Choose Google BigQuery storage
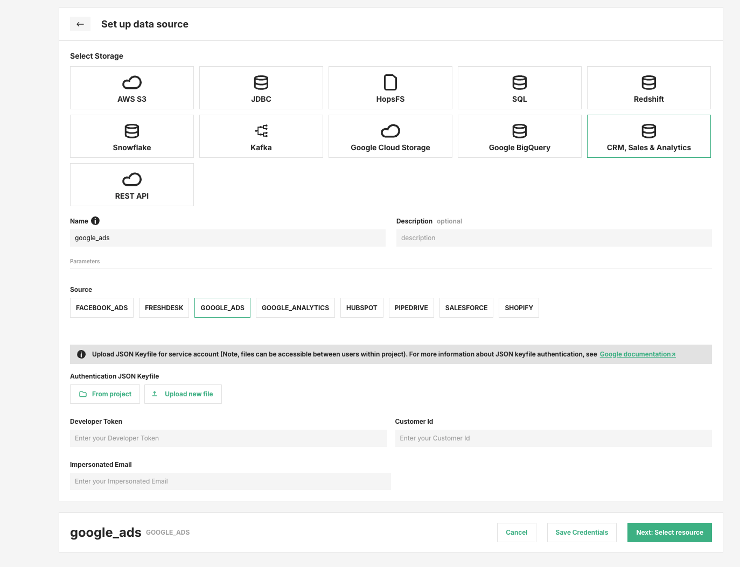The width and height of the screenshot is (740, 567). 519,136
